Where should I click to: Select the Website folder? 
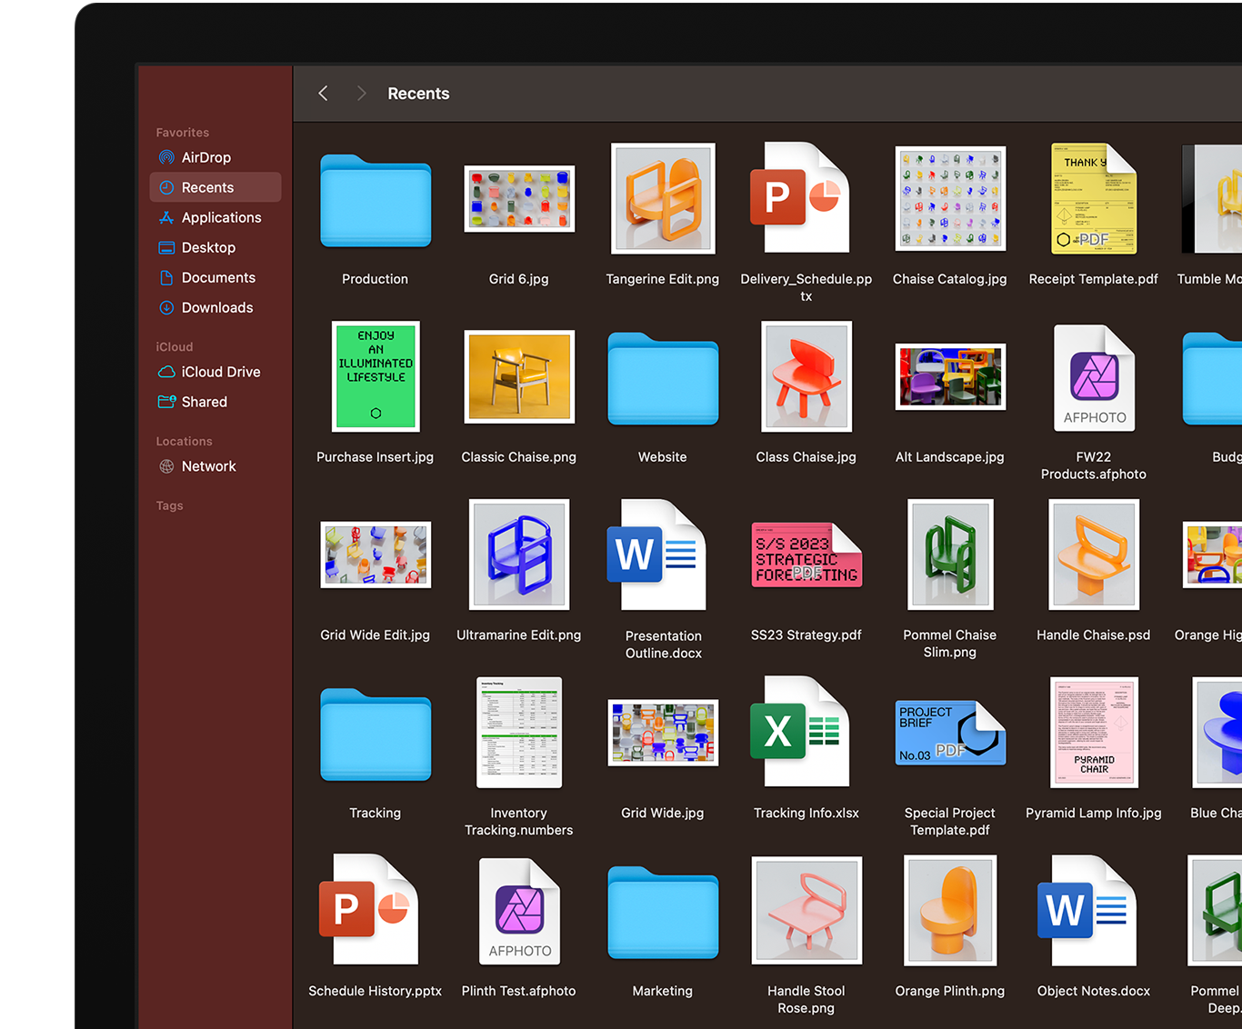coord(663,379)
